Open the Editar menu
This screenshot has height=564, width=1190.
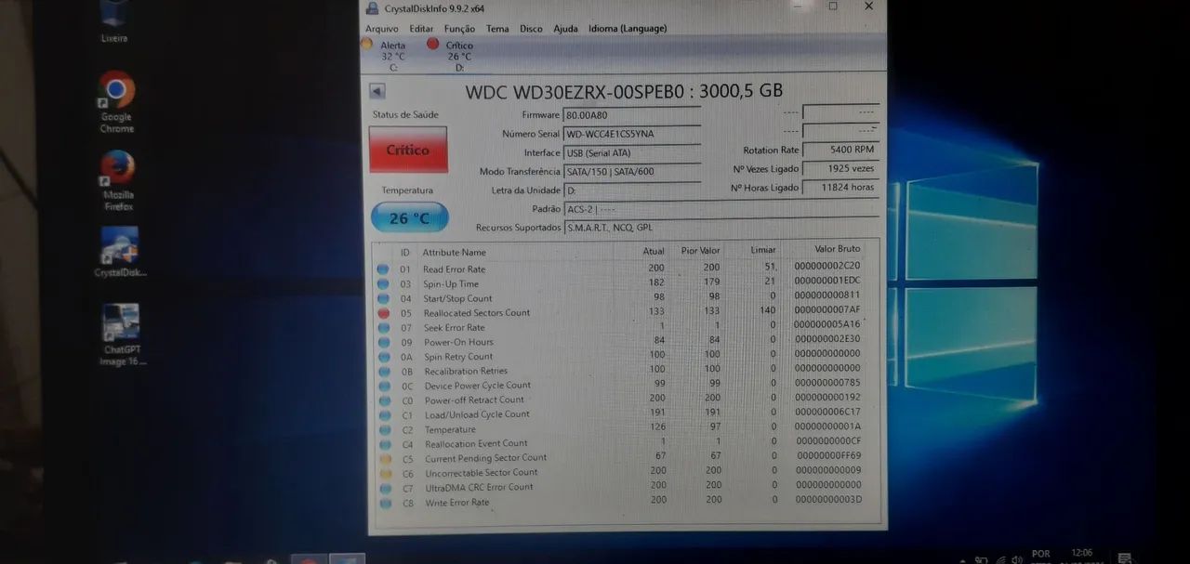[x=421, y=29]
